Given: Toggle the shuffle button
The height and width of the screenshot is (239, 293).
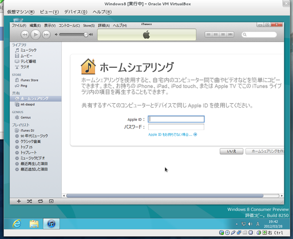Looking at the screenshot, I should click(x=29, y=201).
